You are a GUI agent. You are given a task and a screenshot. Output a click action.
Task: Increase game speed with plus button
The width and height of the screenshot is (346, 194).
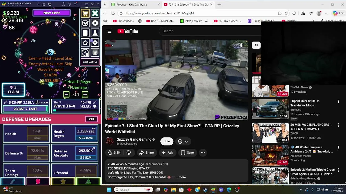tap(85, 94)
